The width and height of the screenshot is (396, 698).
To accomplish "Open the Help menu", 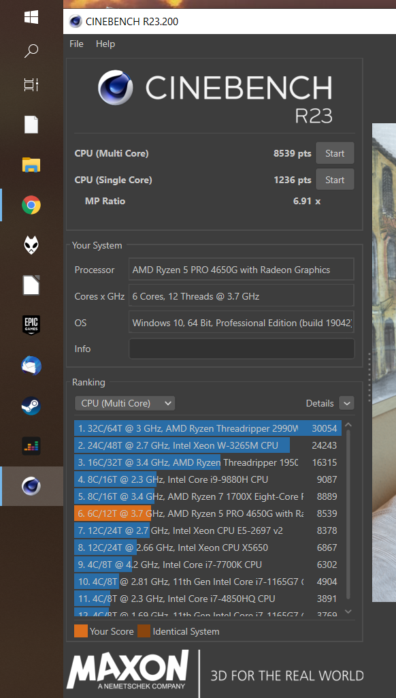I will (105, 44).
